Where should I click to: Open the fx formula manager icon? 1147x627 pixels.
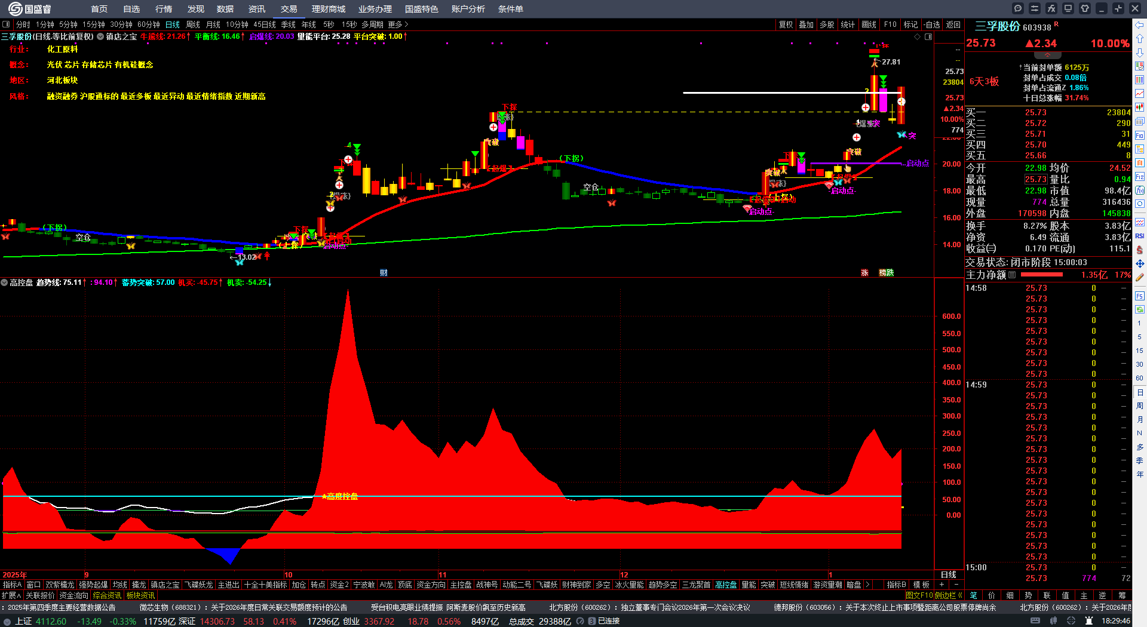pyautogui.click(x=1051, y=8)
